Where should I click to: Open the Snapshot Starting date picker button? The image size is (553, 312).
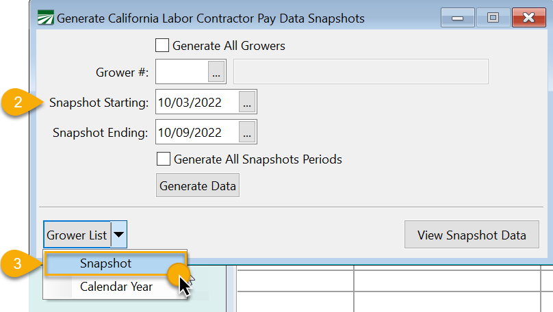pos(247,102)
